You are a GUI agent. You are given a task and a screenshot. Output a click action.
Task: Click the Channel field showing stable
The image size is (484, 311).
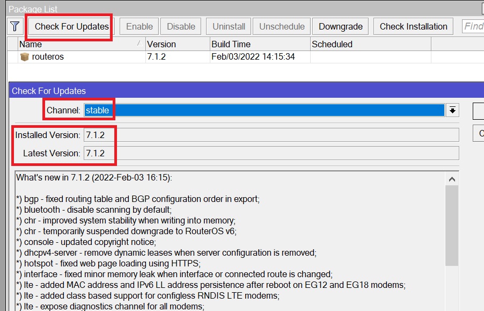(264, 110)
